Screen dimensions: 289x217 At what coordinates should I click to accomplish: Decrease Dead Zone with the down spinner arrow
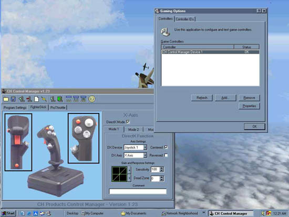(162, 180)
